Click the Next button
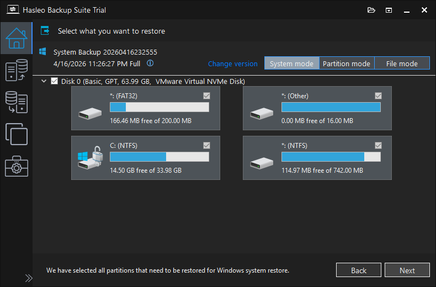This screenshot has height=287, width=436. 407,270
